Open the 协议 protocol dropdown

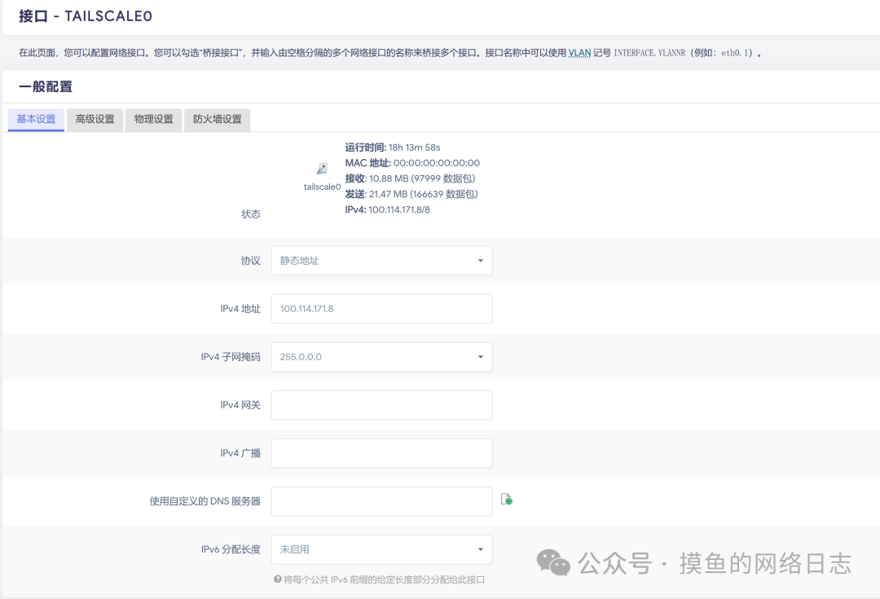pyautogui.click(x=381, y=261)
